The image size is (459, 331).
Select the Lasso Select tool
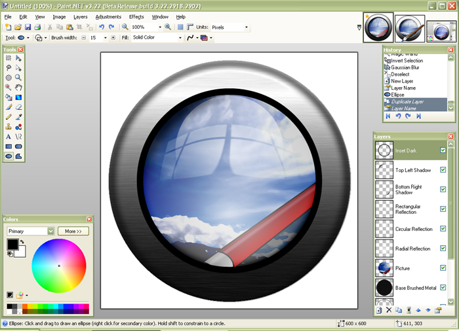pyautogui.click(x=9, y=68)
